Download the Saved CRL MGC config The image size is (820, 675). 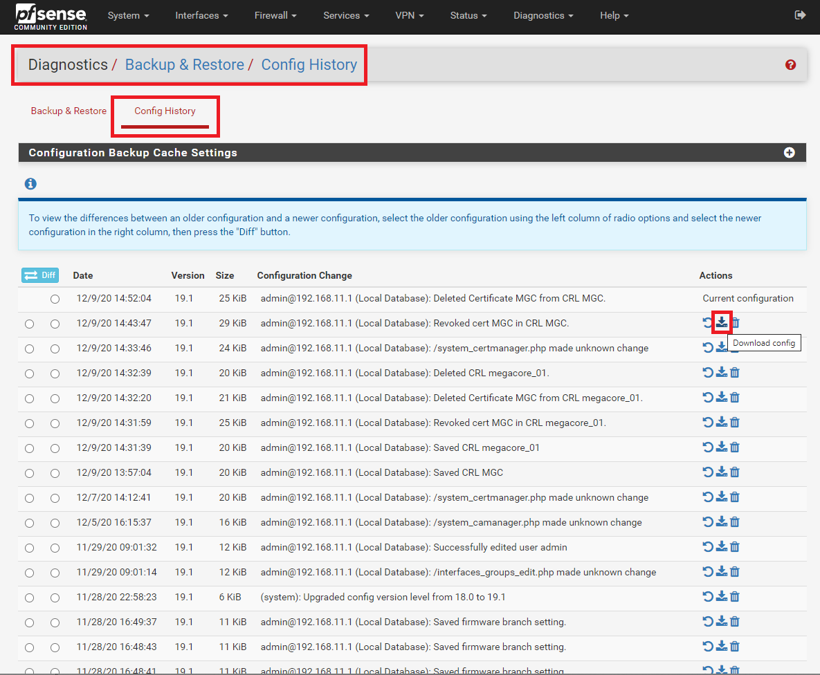click(722, 472)
